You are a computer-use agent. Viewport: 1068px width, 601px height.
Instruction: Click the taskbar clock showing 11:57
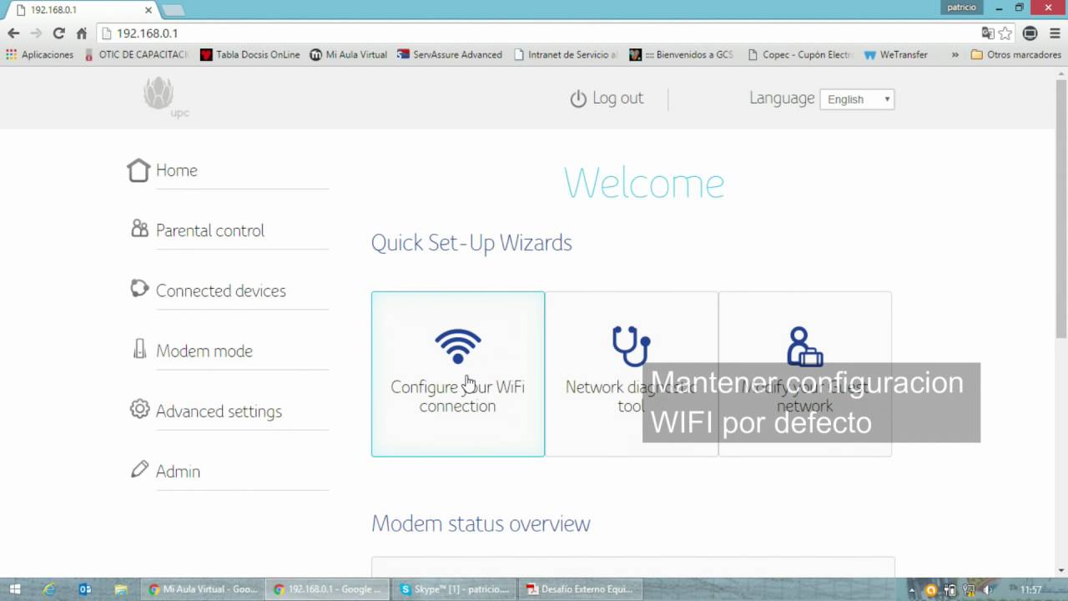click(1031, 590)
